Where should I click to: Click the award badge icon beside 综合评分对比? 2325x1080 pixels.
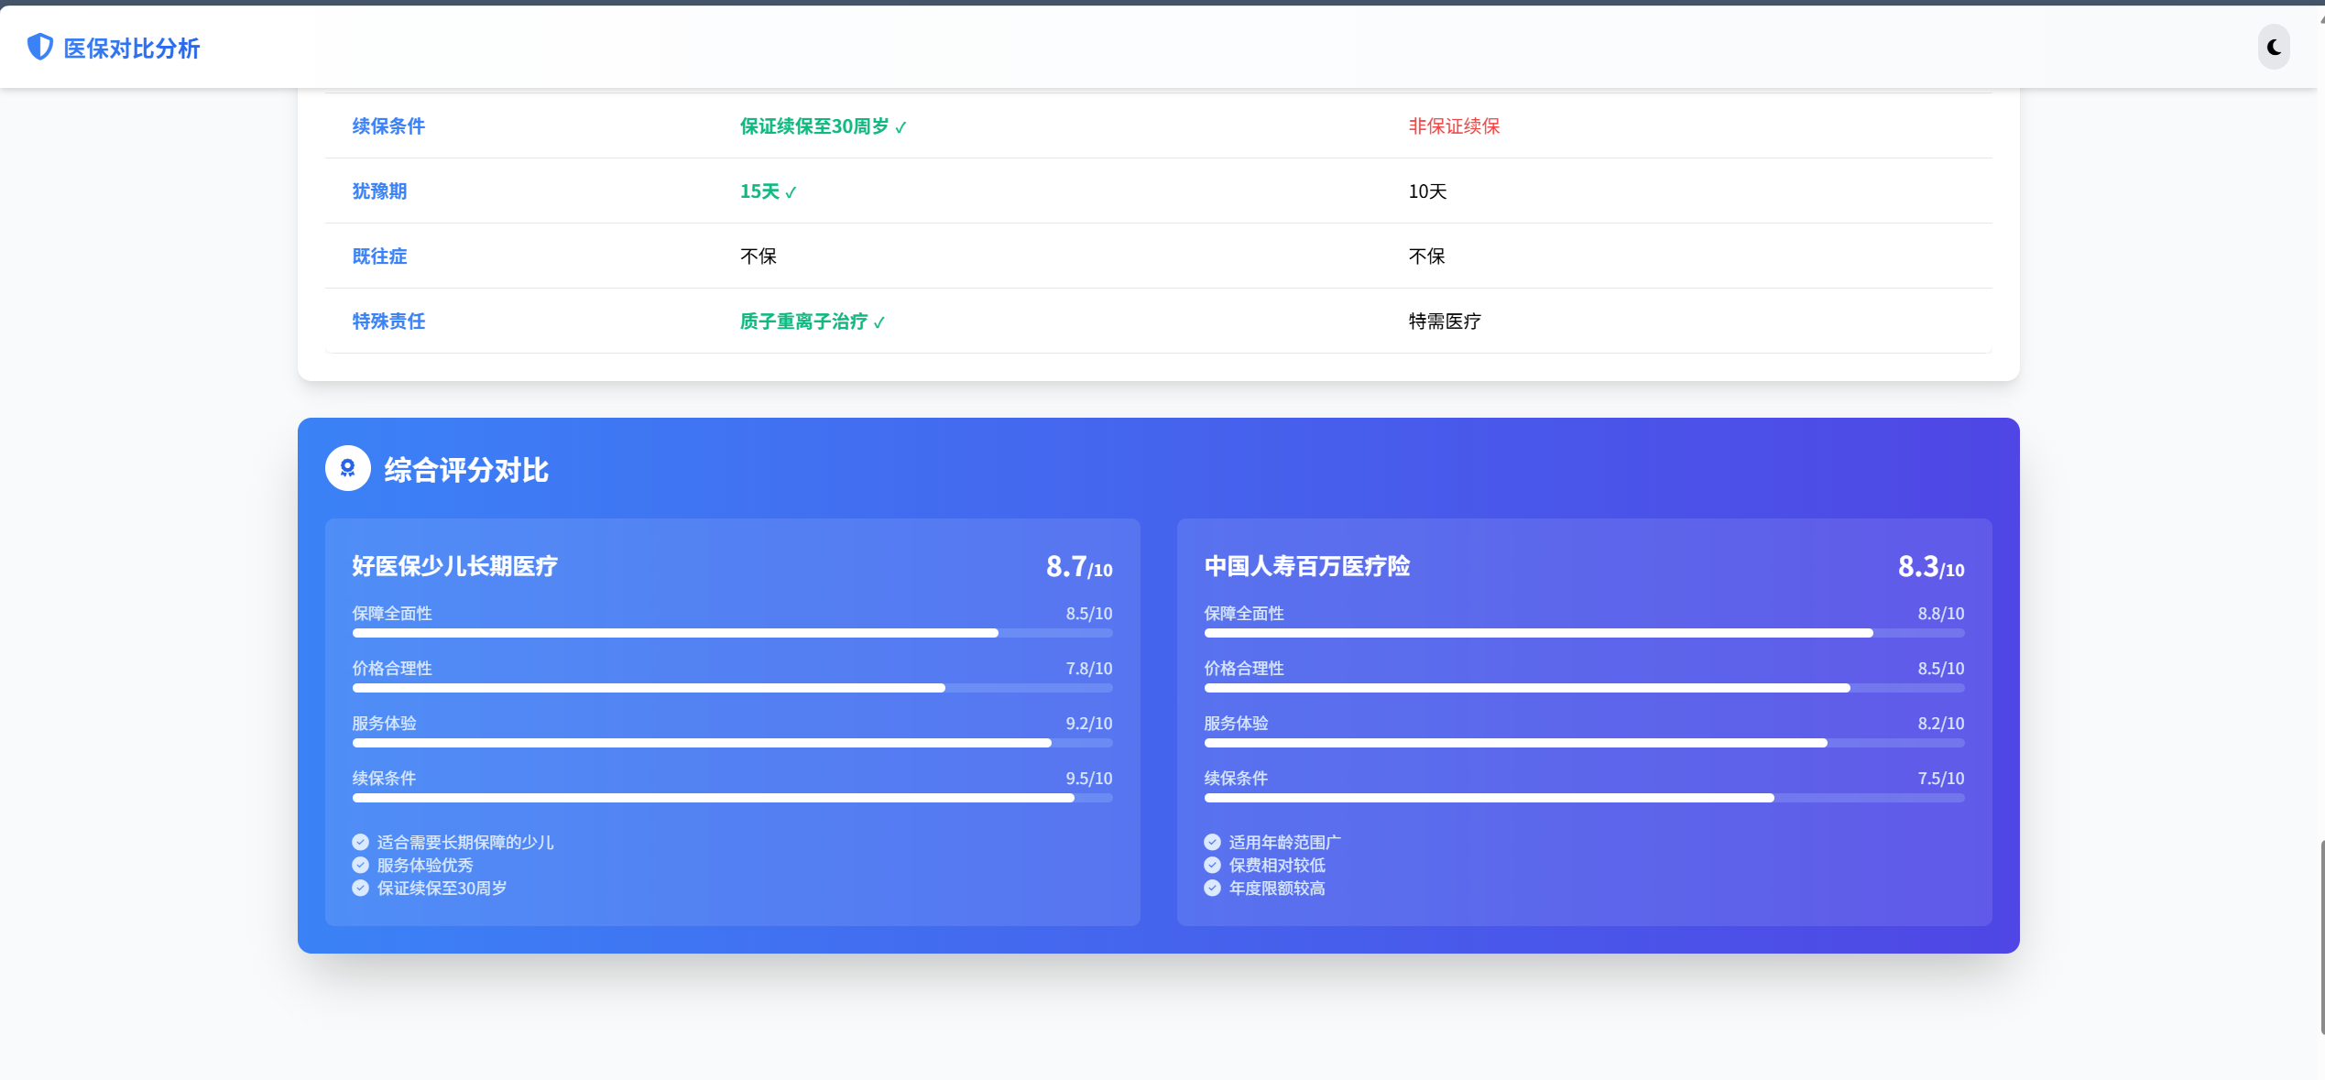(x=347, y=469)
